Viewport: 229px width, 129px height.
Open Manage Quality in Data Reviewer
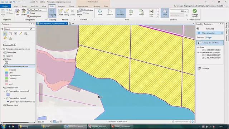(x=195, y=13)
